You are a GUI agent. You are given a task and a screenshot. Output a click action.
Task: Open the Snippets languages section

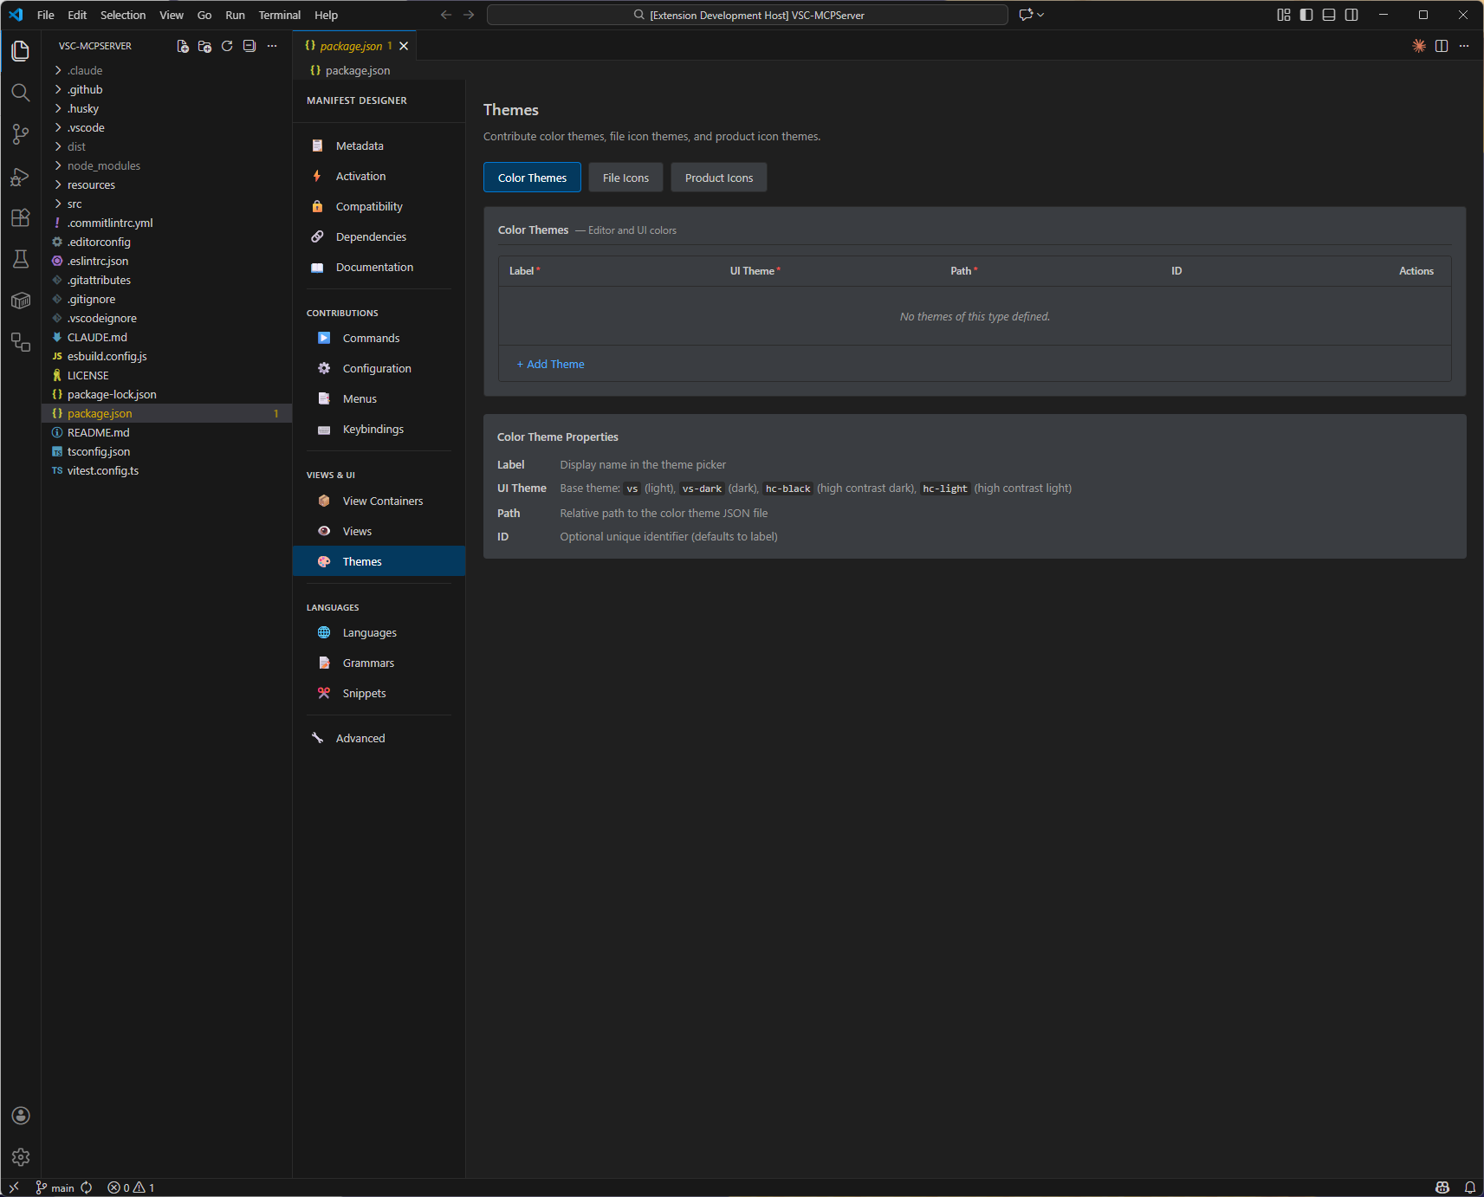tap(379, 693)
